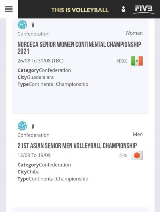Open the user account profile icon

(124, 9)
